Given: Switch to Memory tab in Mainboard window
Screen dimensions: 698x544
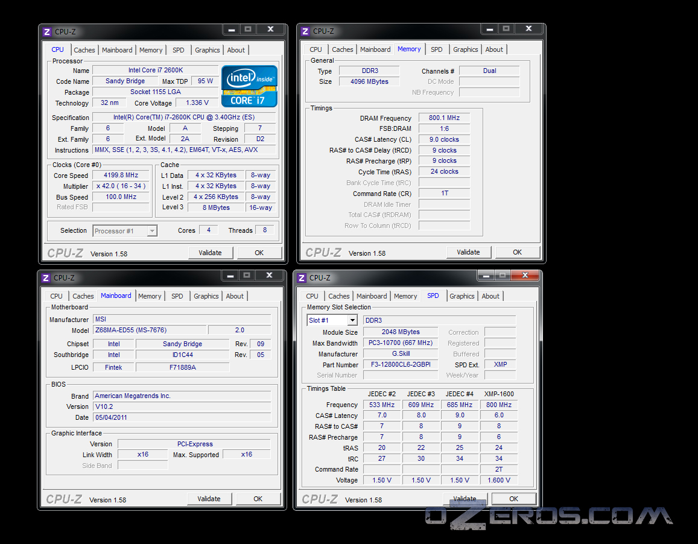Looking at the screenshot, I should (x=150, y=296).
